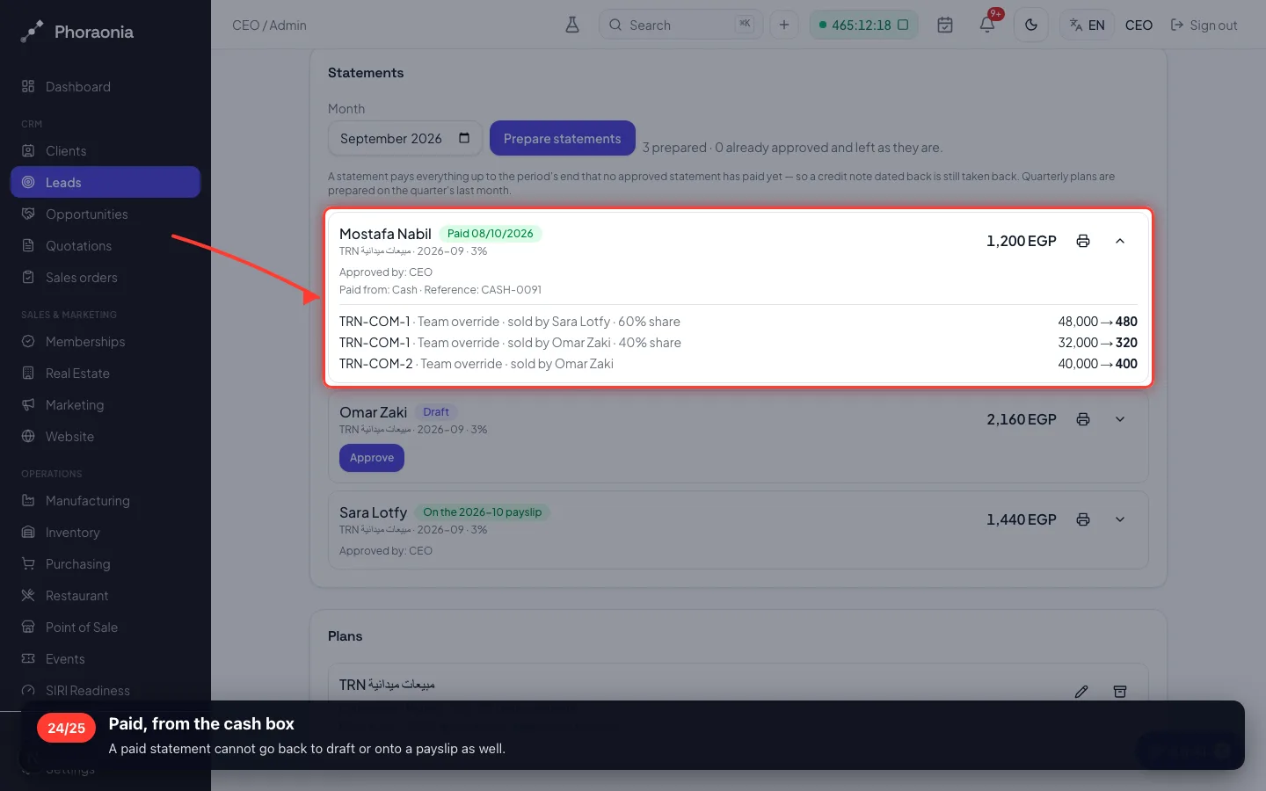Focus the Search field
Image resolution: width=1266 pixels, height=791 pixels.
point(680,25)
